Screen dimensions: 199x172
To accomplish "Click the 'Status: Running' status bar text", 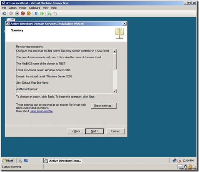I will [x=11, y=167].
